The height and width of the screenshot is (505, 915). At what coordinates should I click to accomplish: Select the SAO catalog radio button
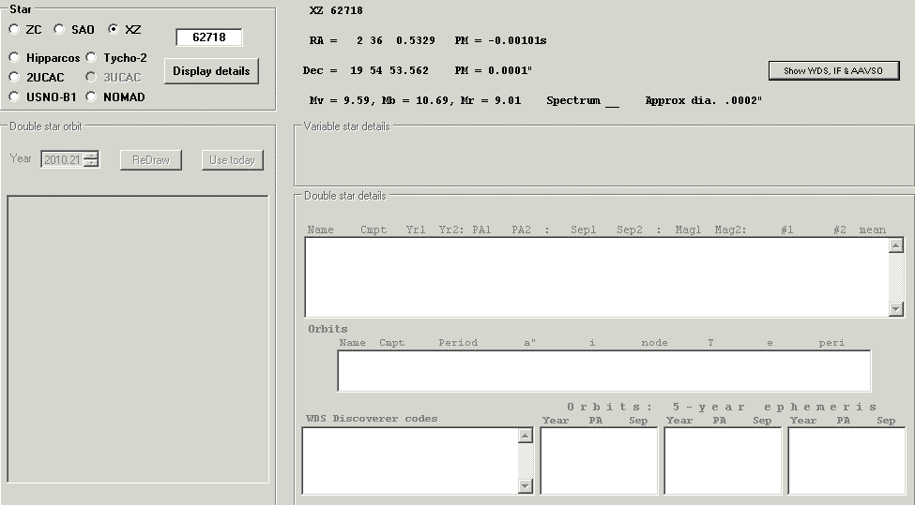[x=59, y=29]
